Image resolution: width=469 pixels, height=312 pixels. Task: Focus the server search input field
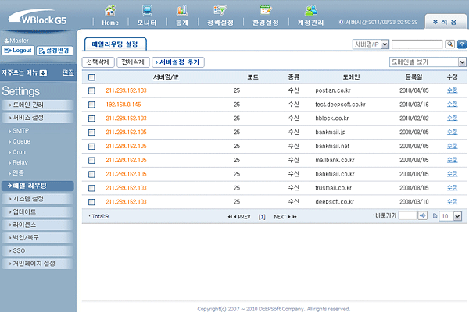[417, 44]
